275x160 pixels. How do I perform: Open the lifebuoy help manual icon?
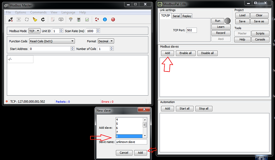(97, 19)
